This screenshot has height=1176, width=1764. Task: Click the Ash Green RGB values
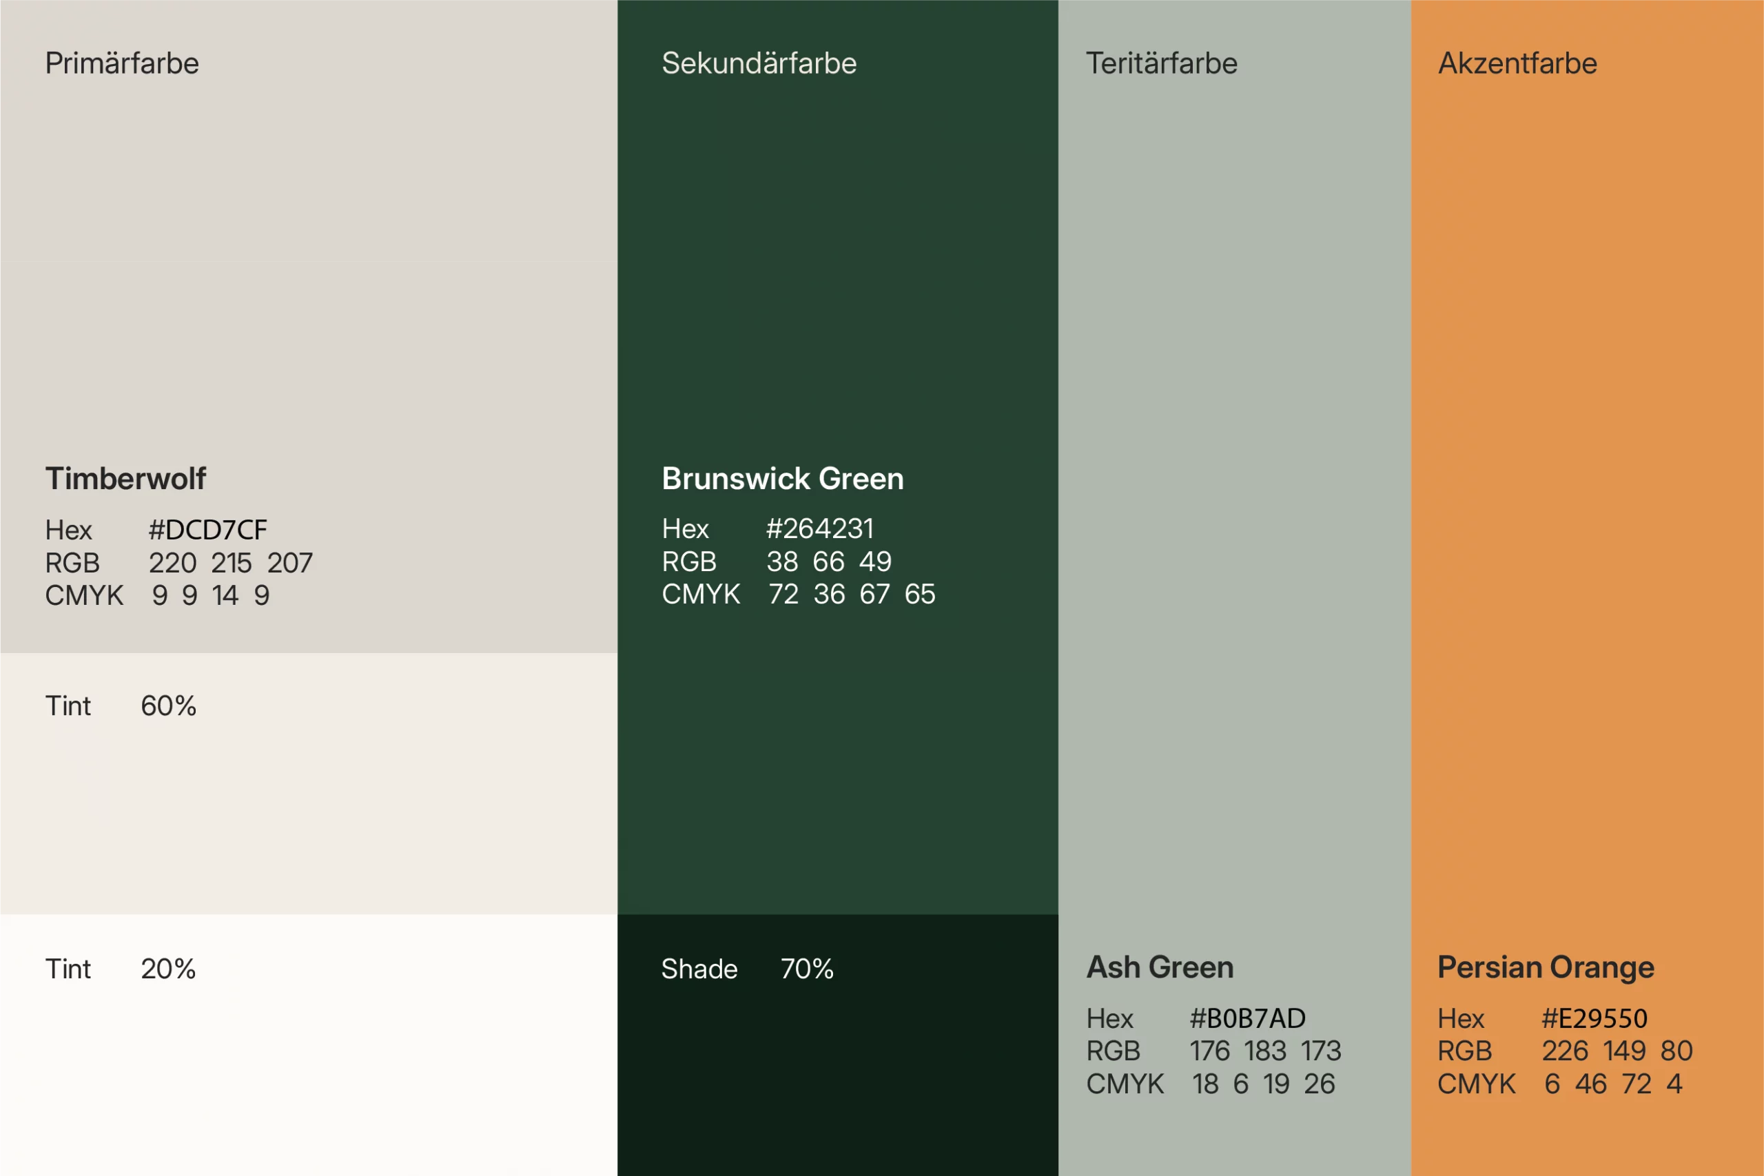(1264, 1051)
